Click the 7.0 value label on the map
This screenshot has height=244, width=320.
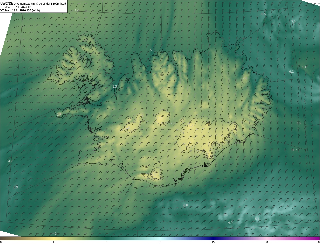(x=293, y=22)
